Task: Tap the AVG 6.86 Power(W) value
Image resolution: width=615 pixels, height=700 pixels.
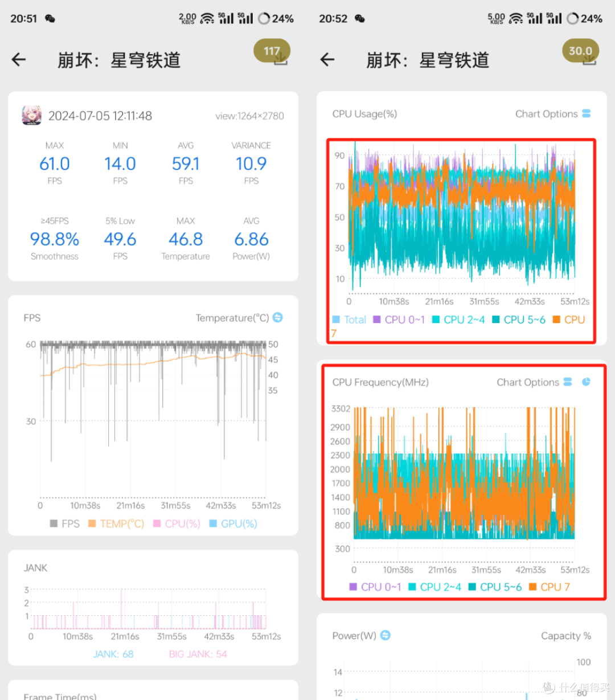Action: pos(251,239)
